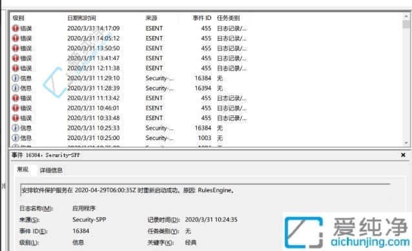Click Security source in the 11:29:10 row

[160, 78]
